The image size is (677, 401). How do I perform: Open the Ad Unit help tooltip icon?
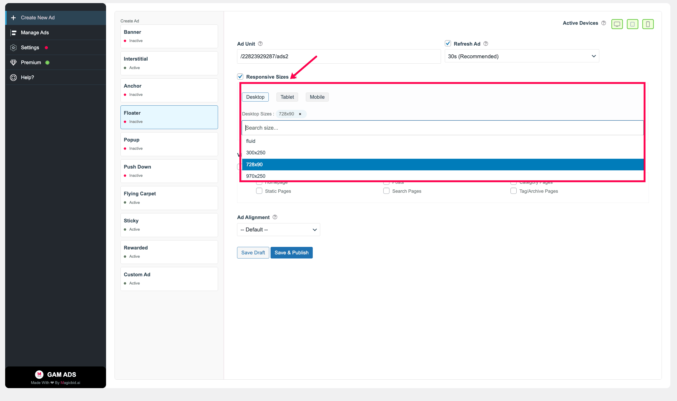point(260,44)
